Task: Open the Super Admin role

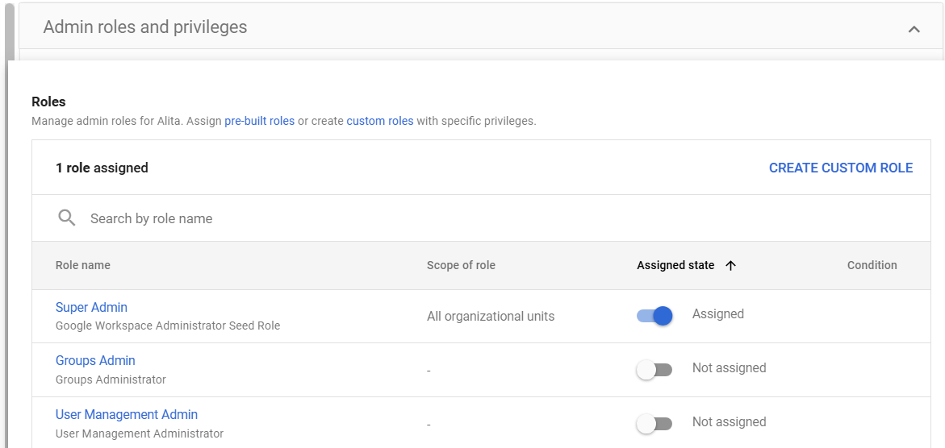Action: [x=91, y=307]
